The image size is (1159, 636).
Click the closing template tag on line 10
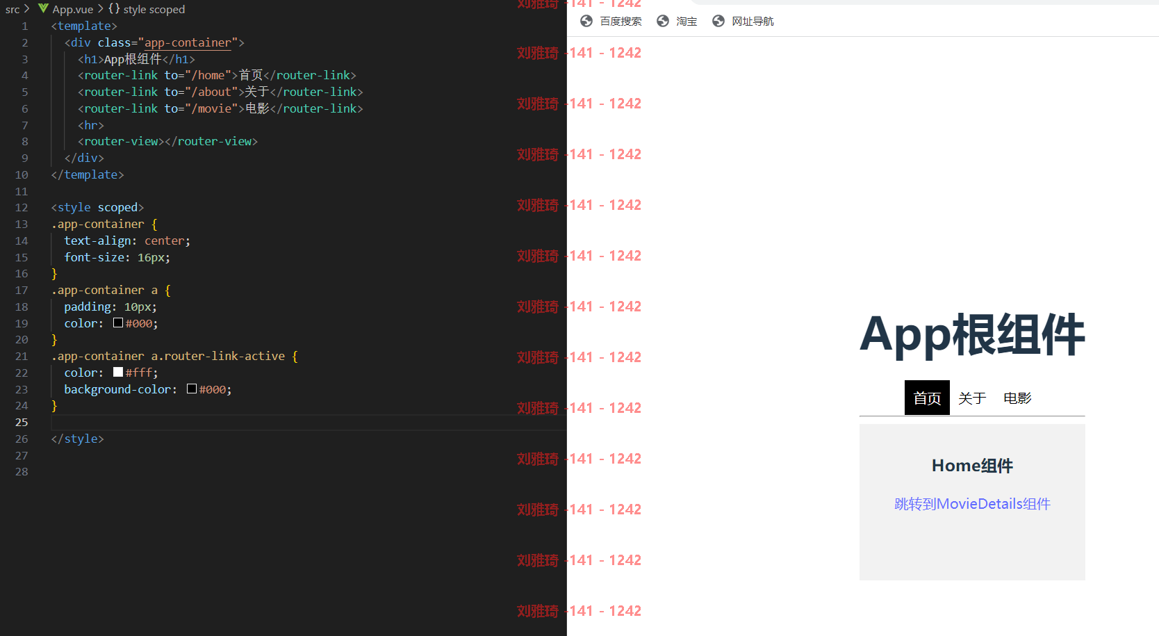click(87, 174)
